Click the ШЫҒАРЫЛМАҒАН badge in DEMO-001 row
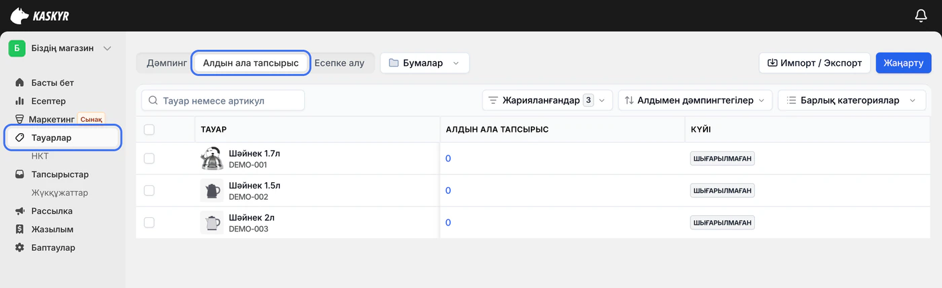 (722, 158)
